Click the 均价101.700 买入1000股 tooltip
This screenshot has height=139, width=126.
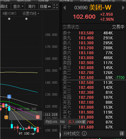tap(65, 122)
